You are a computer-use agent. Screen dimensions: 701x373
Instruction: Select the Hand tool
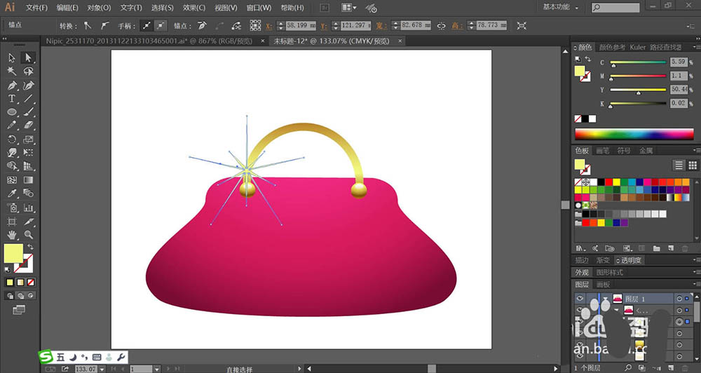pos(12,234)
